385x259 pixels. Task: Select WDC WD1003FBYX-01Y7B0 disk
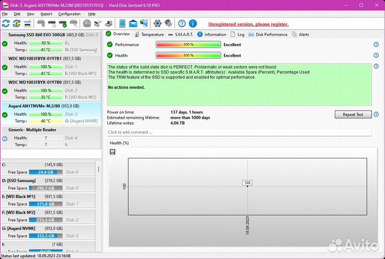pyautogui.click(x=51, y=90)
